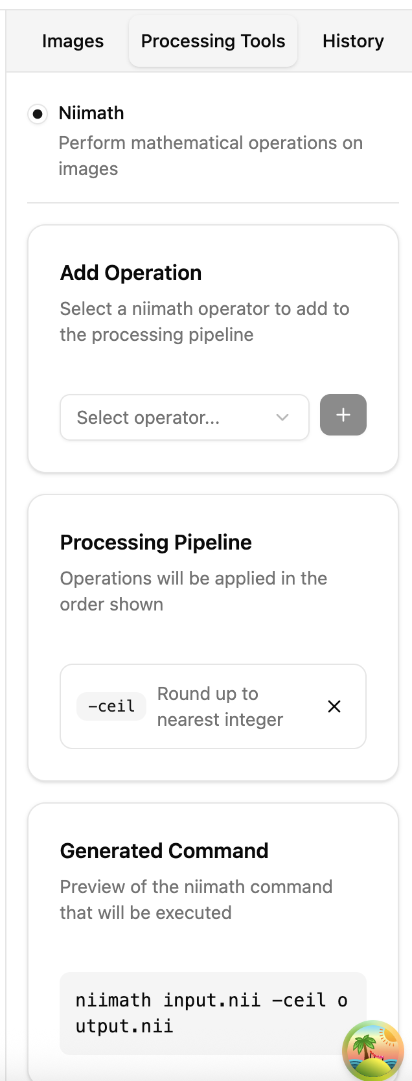Click the Round up to nearest integer text
The height and width of the screenshot is (1081, 412).
click(220, 706)
